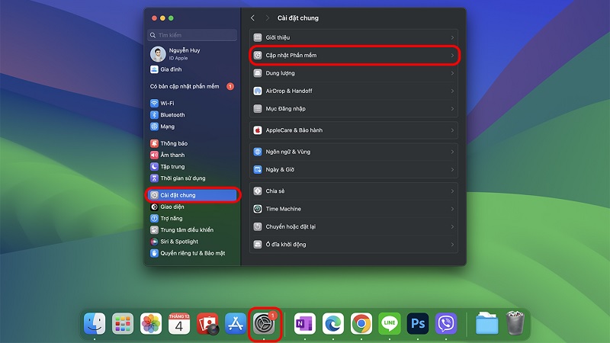The height and width of the screenshot is (343, 610).
Task: Open Giới thiệu row
Action: click(x=354, y=37)
